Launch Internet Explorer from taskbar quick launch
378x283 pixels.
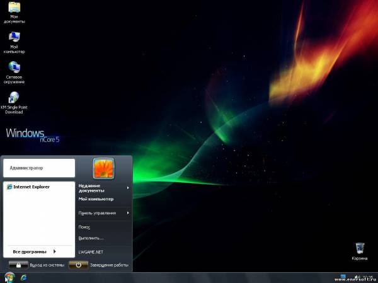(24, 278)
